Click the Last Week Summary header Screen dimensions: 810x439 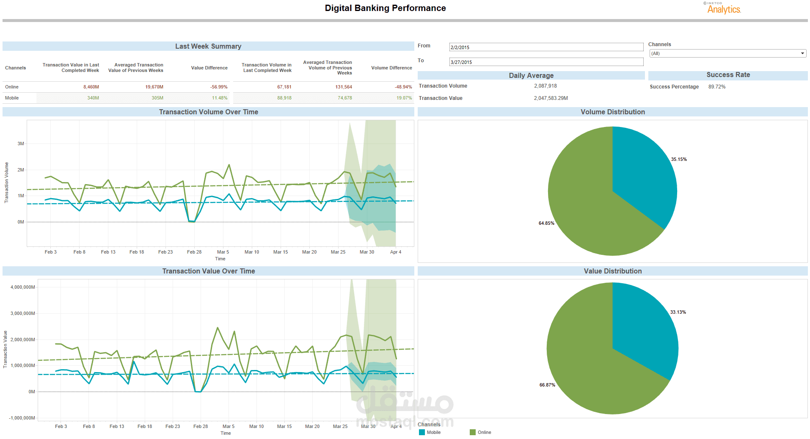click(x=208, y=46)
